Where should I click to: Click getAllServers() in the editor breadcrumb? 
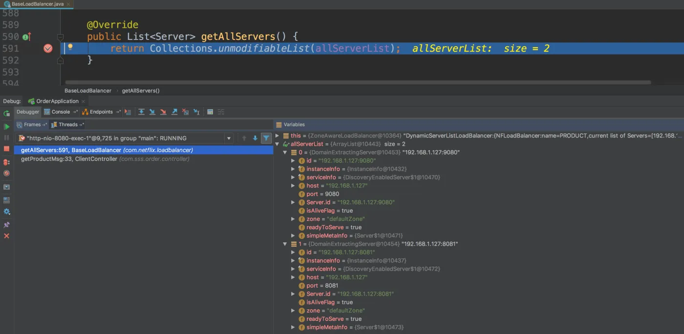point(141,91)
